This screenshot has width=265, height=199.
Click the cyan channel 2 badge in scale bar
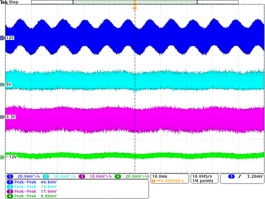pyautogui.click(x=46, y=176)
